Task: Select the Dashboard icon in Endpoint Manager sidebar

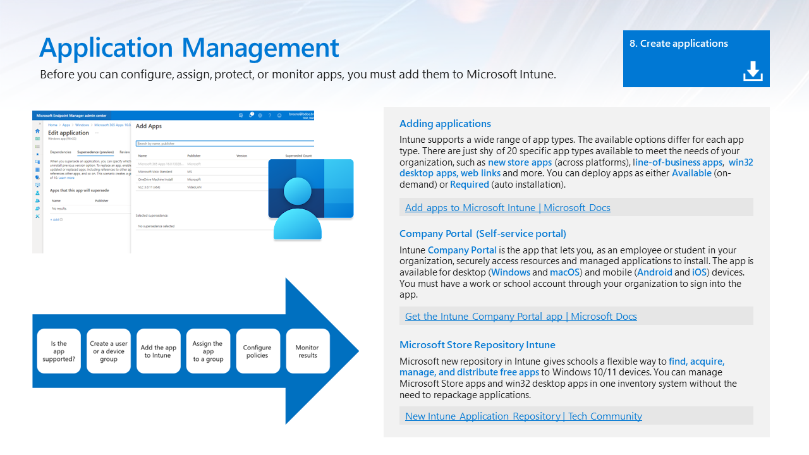Action: 37,139
